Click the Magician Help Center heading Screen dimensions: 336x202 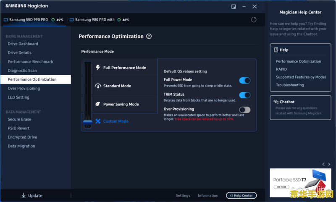point(300,12)
